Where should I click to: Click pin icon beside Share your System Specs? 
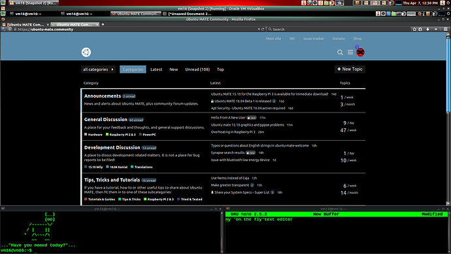tap(212, 192)
